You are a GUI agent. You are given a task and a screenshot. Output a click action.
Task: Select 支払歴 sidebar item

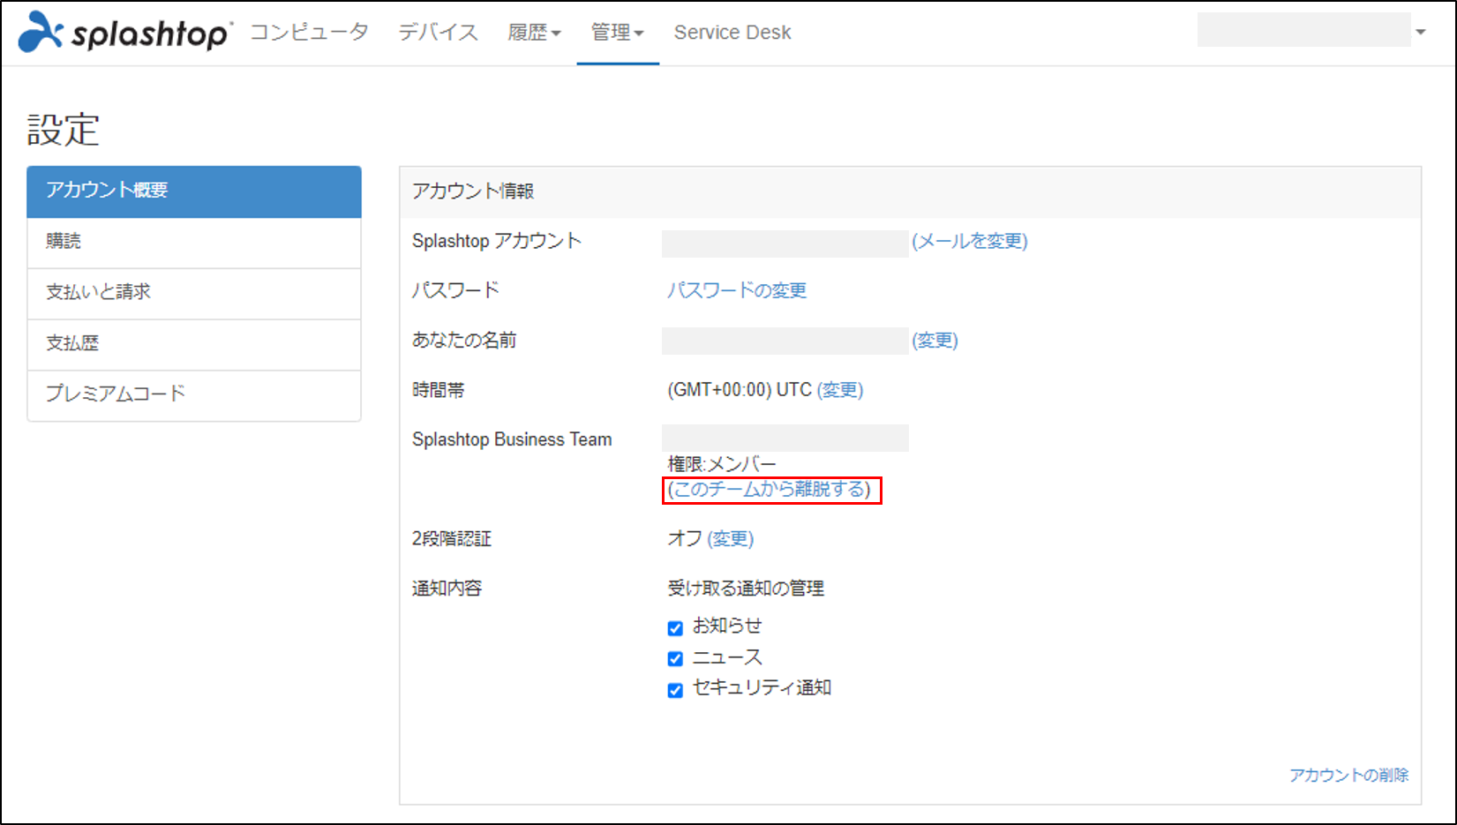coord(194,345)
